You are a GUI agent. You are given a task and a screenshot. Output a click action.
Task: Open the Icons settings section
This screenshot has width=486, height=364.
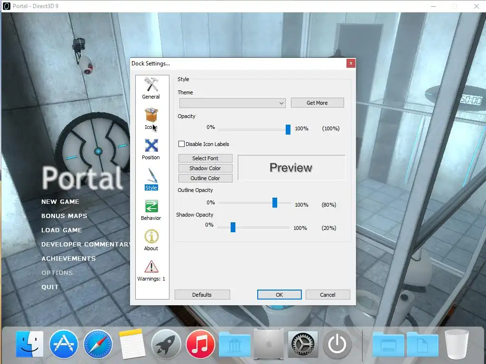point(151,119)
